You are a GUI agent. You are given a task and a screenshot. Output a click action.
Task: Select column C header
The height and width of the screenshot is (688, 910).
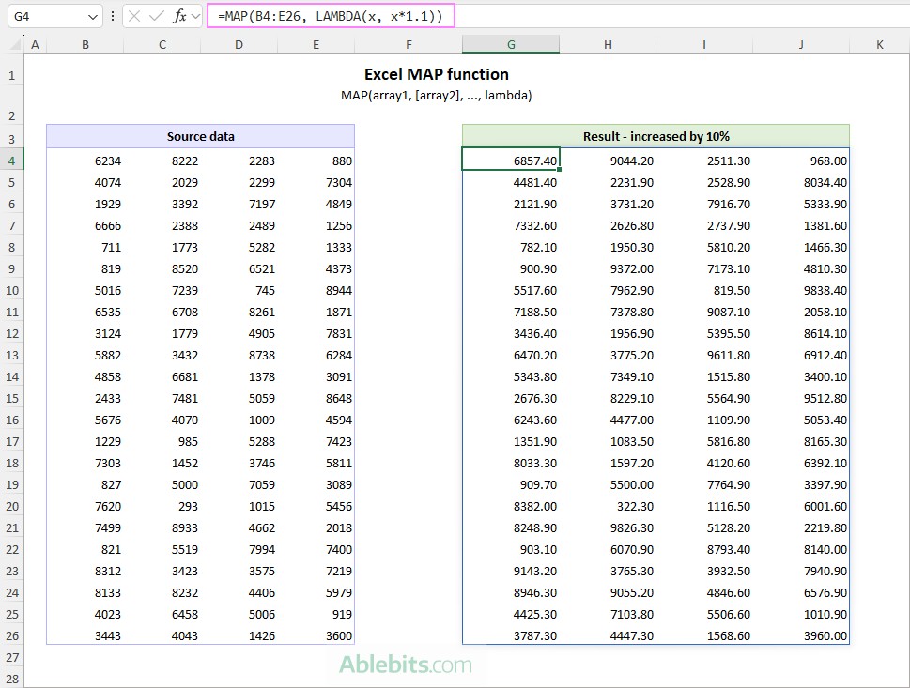pyautogui.click(x=162, y=45)
